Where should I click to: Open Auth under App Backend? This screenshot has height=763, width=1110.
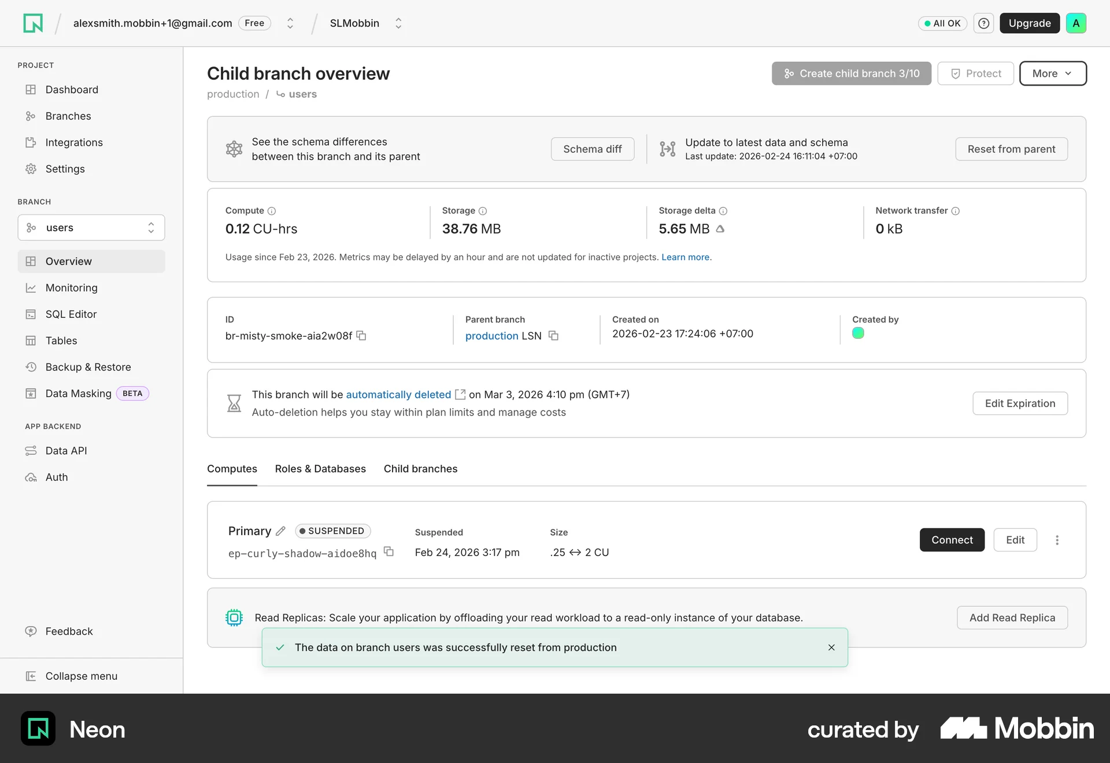[91, 477]
